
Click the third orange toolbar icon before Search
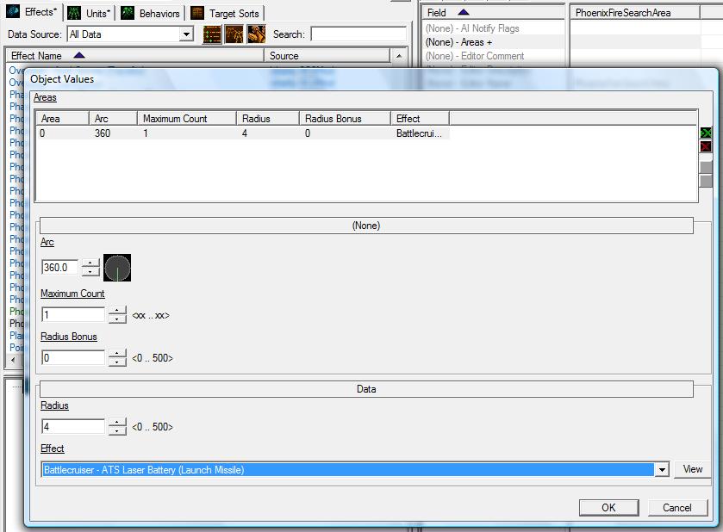point(257,34)
